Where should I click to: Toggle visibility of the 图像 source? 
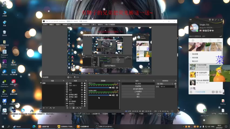pyautogui.click(x=82, y=83)
